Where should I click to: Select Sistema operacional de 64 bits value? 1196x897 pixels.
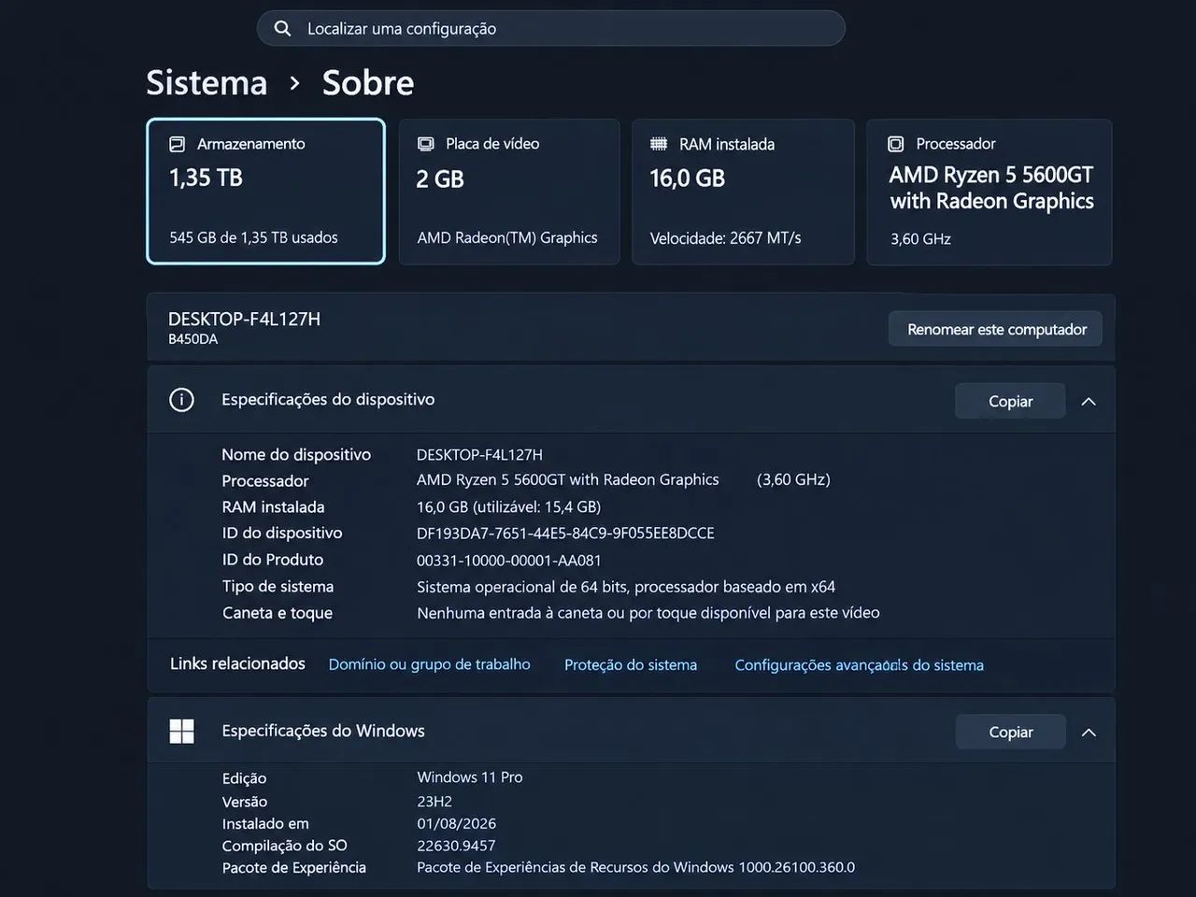click(x=626, y=587)
